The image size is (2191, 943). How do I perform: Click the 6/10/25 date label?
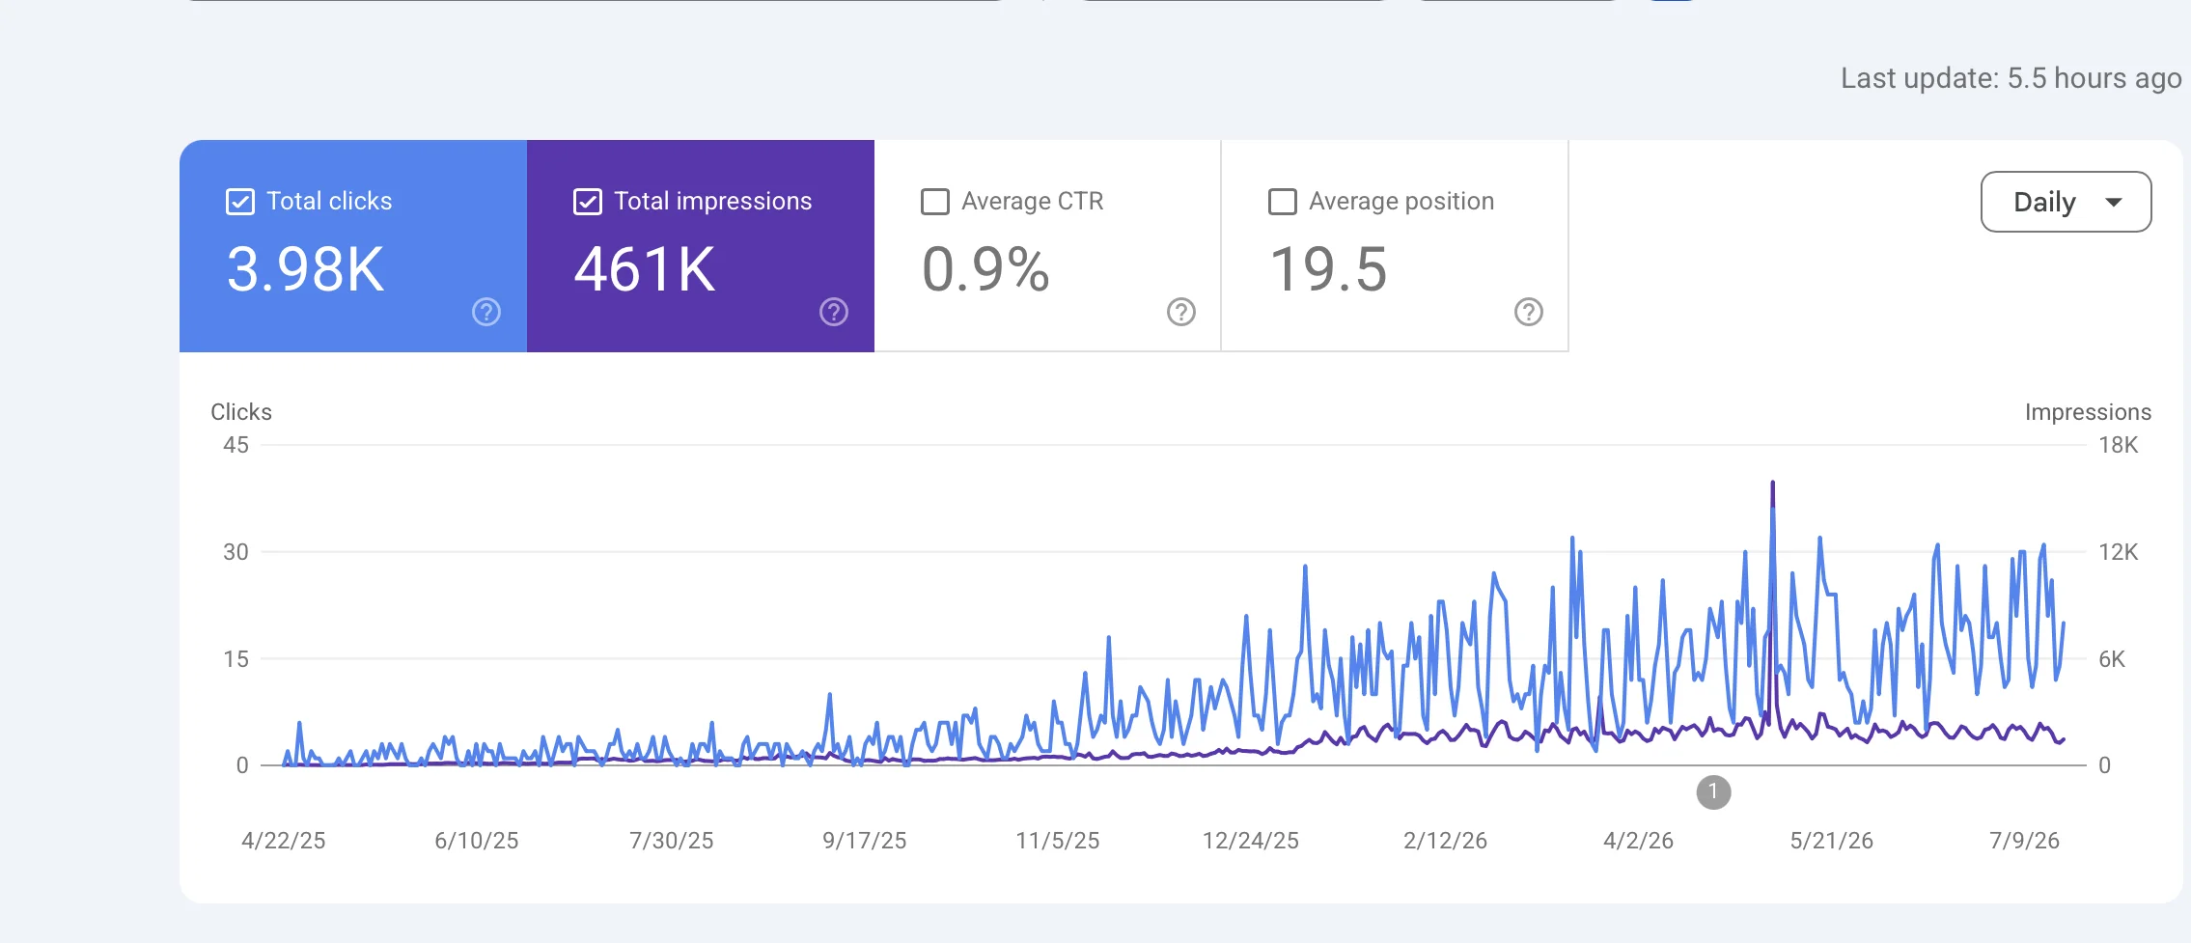(x=477, y=841)
